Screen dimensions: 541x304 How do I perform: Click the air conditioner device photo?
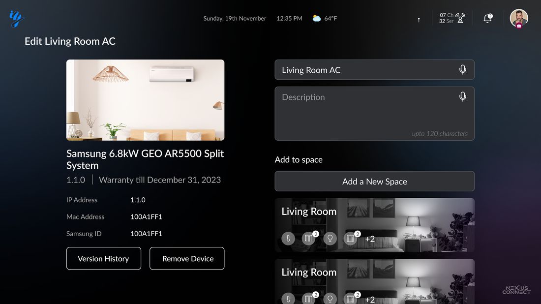coord(145,100)
